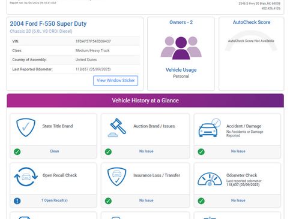Click No Issue under Insurance Loss / Transfer
This screenshot has height=219, width=293.
coord(146,200)
